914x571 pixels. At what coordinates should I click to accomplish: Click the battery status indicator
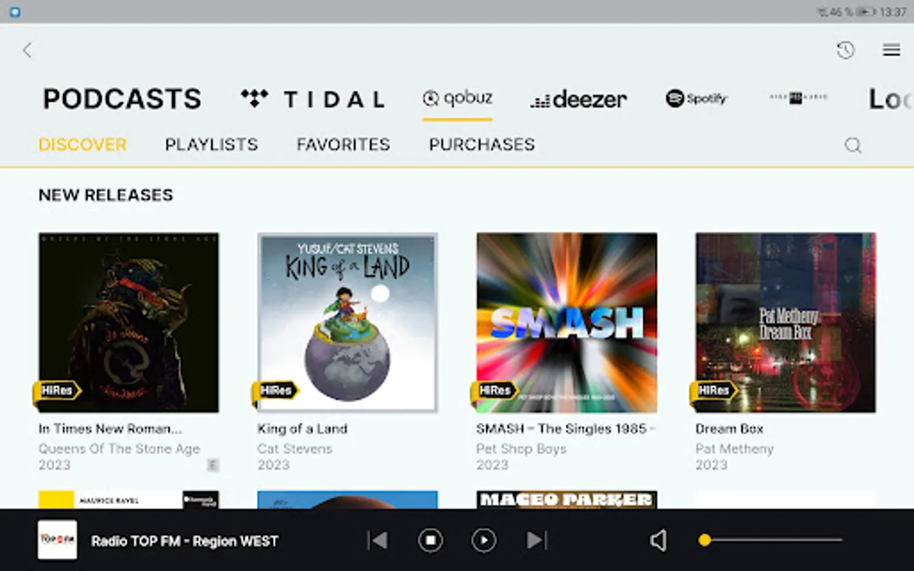point(866,12)
